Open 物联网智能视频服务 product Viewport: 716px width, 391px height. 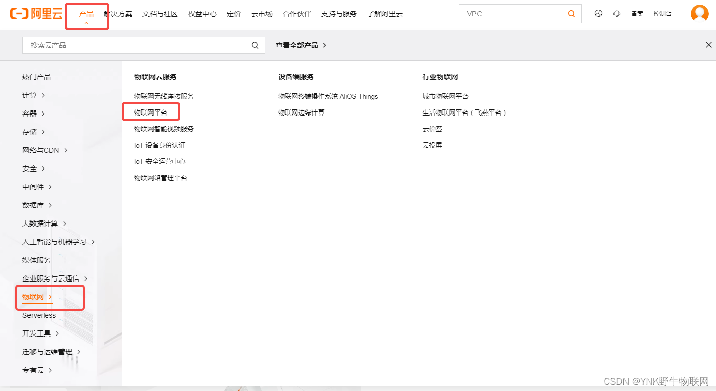pyautogui.click(x=164, y=129)
